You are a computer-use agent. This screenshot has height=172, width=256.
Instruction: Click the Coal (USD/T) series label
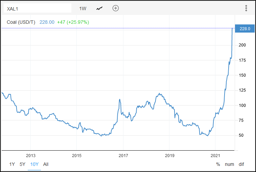[x=21, y=22]
